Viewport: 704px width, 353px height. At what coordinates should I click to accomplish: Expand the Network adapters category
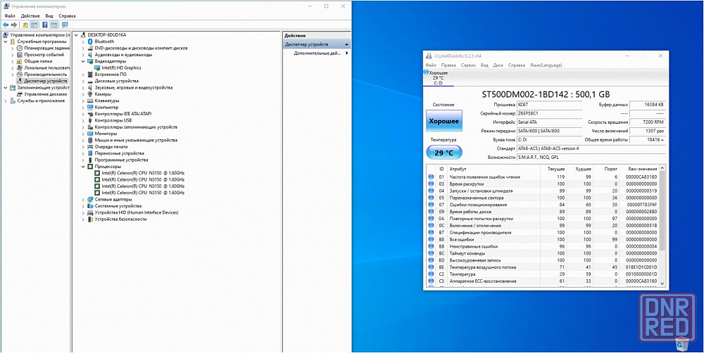pyautogui.click(x=83, y=200)
